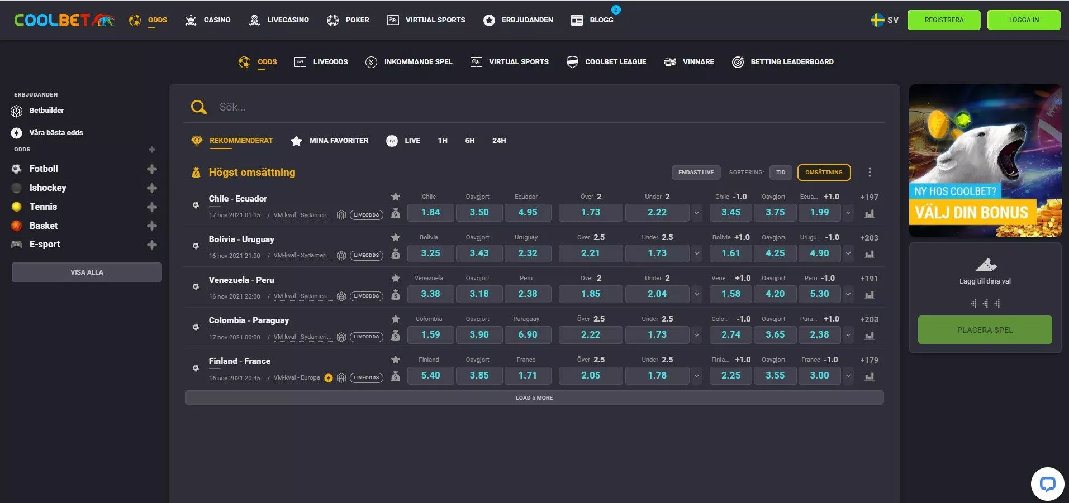Open the live chat bubble icon

tap(1047, 483)
